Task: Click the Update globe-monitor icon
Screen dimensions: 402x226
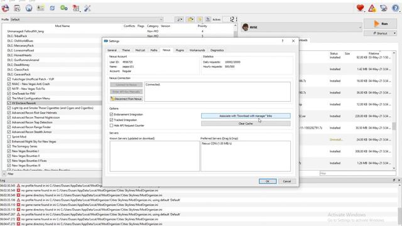Action: (384, 8)
